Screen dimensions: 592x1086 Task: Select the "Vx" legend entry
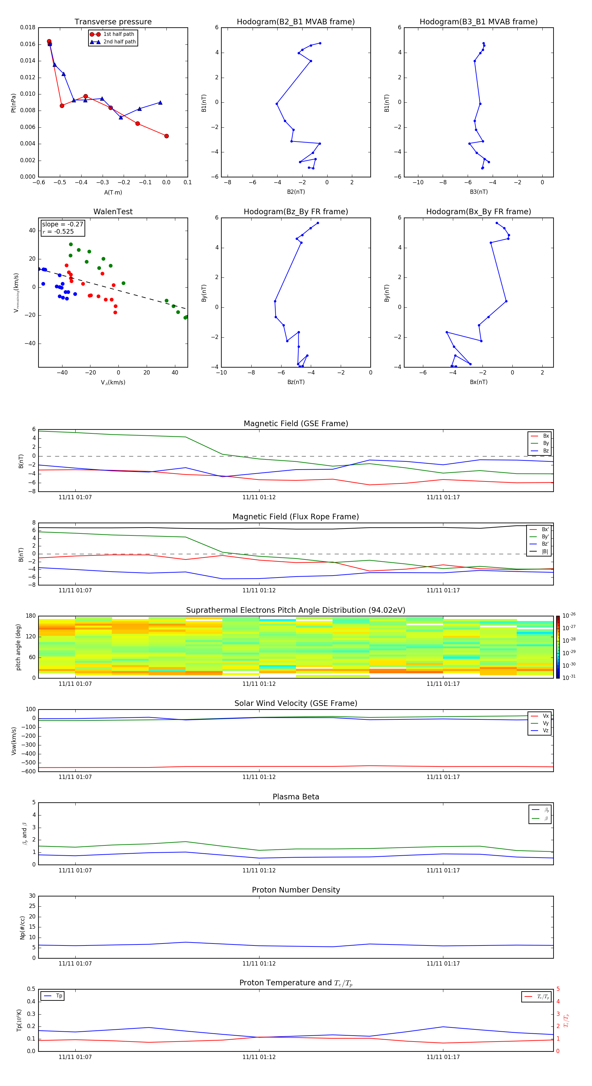(x=540, y=716)
